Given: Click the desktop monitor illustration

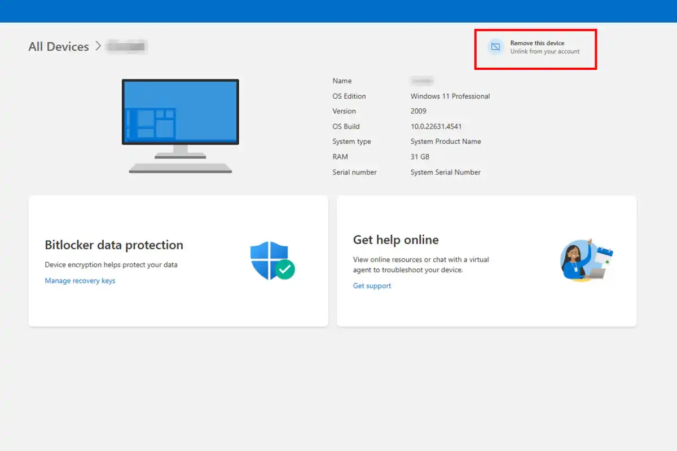Looking at the screenshot, I should [180, 126].
